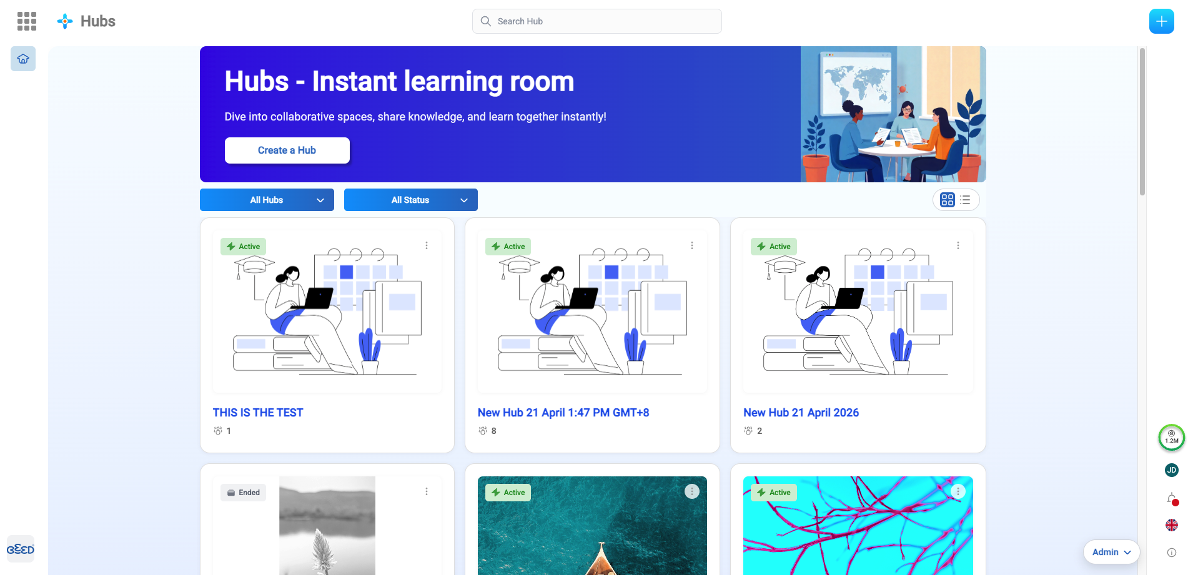Open options menu on THIS IS THE TEST card

click(x=427, y=245)
